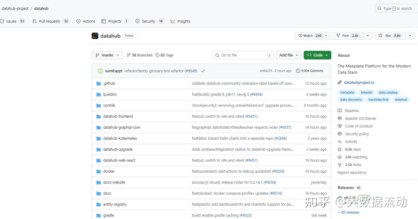Click the hacktoberfest topic tag
The image size is (418, 219).
click(378, 100)
